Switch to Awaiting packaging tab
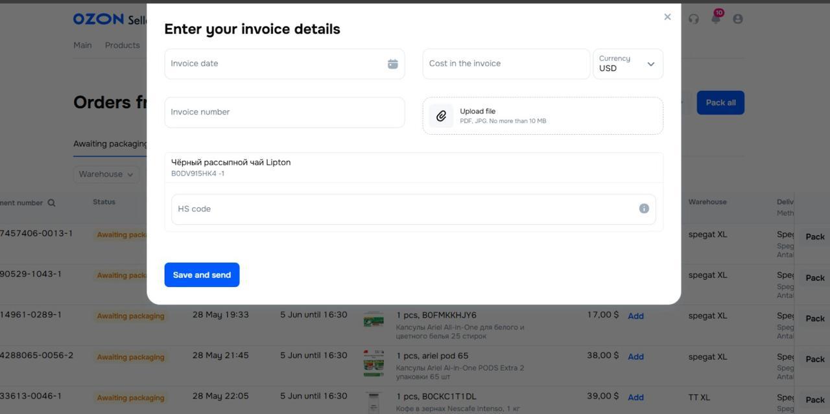The height and width of the screenshot is (414, 830). click(x=110, y=144)
